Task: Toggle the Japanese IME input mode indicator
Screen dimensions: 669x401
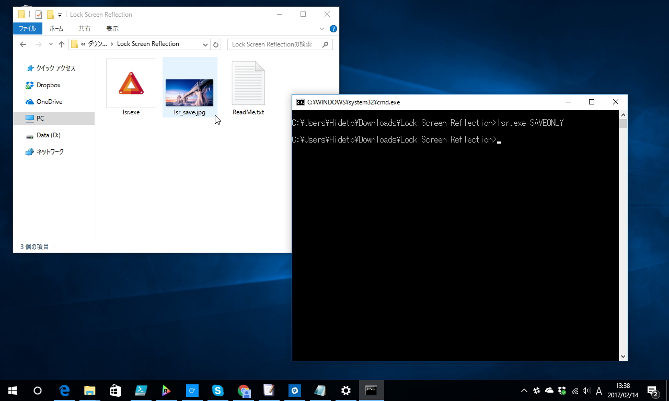Action: (599, 392)
